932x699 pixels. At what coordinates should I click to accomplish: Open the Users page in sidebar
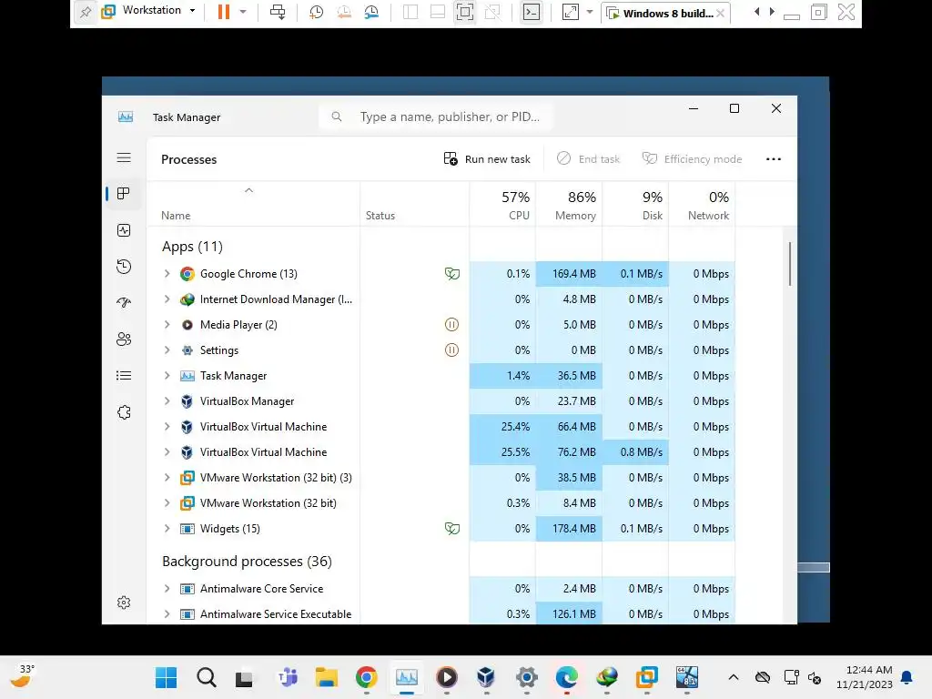coord(124,339)
